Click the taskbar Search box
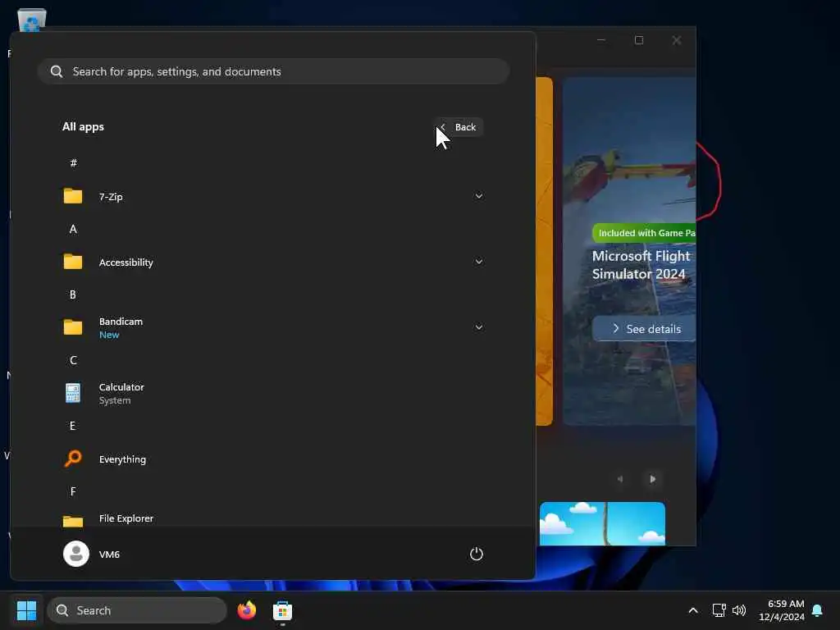This screenshot has width=840, height=630. [137, 610]
